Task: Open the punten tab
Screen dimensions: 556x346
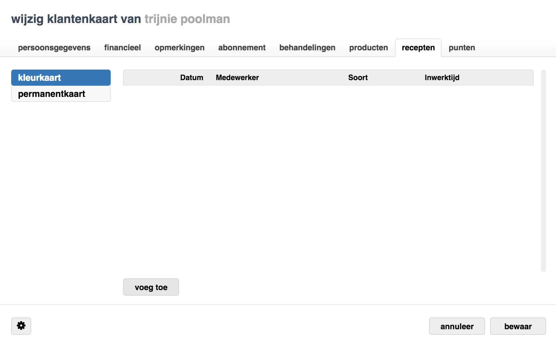Action: click(461, 48)
